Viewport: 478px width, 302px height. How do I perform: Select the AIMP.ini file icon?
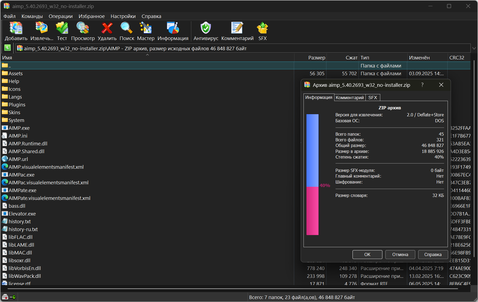point(5,136)
